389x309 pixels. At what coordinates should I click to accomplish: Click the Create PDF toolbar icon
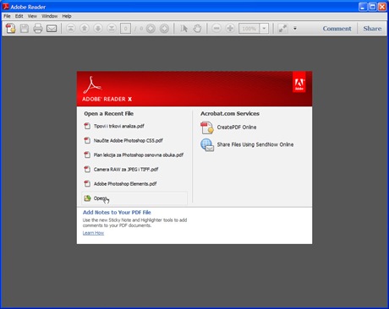pos(11,29)
